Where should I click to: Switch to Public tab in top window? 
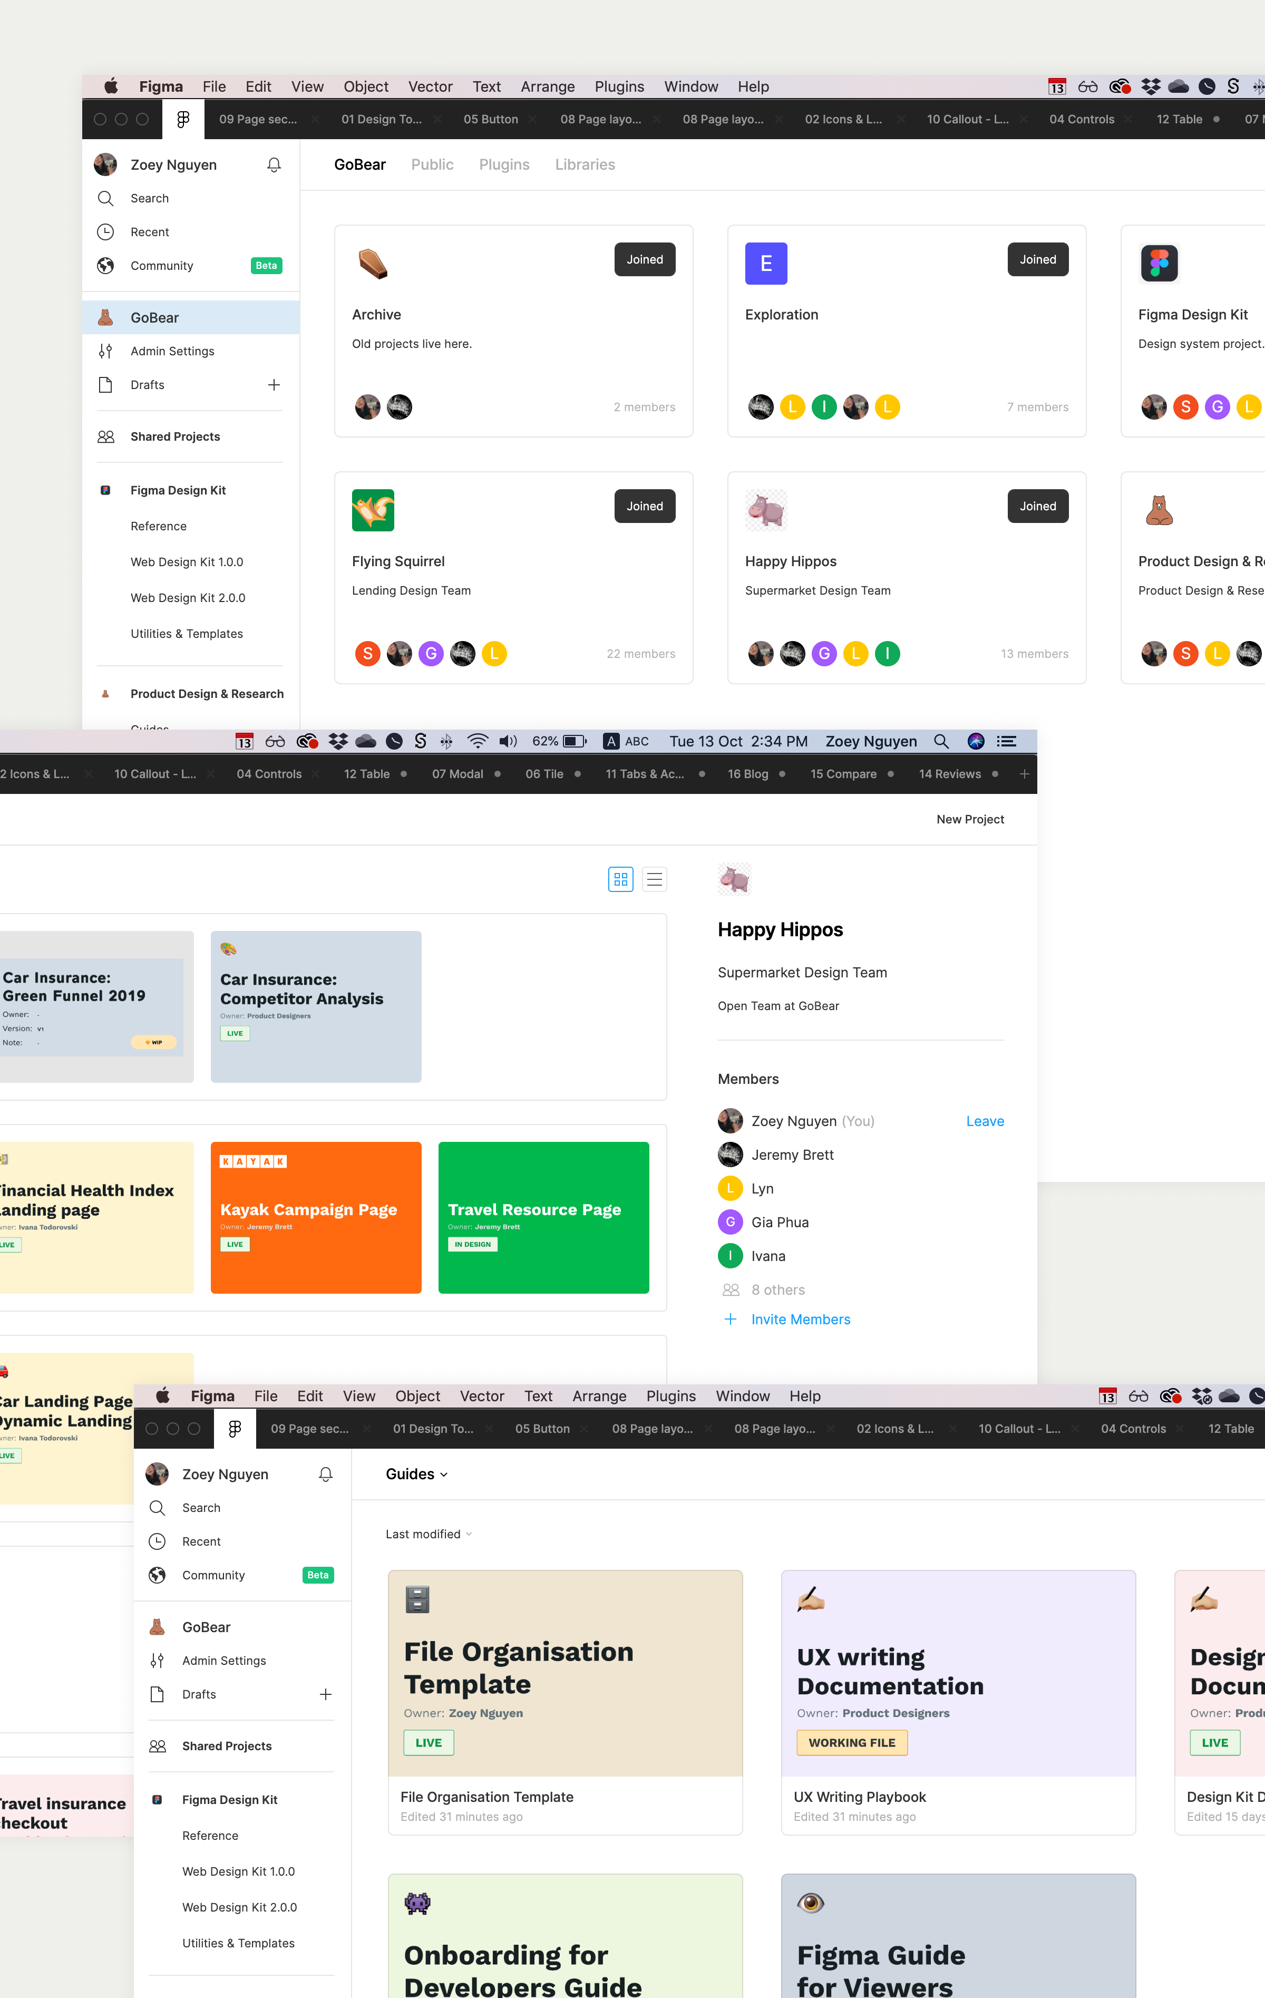[x=432, y=164]
